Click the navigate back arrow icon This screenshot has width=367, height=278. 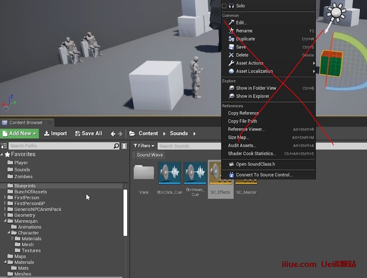113,134
